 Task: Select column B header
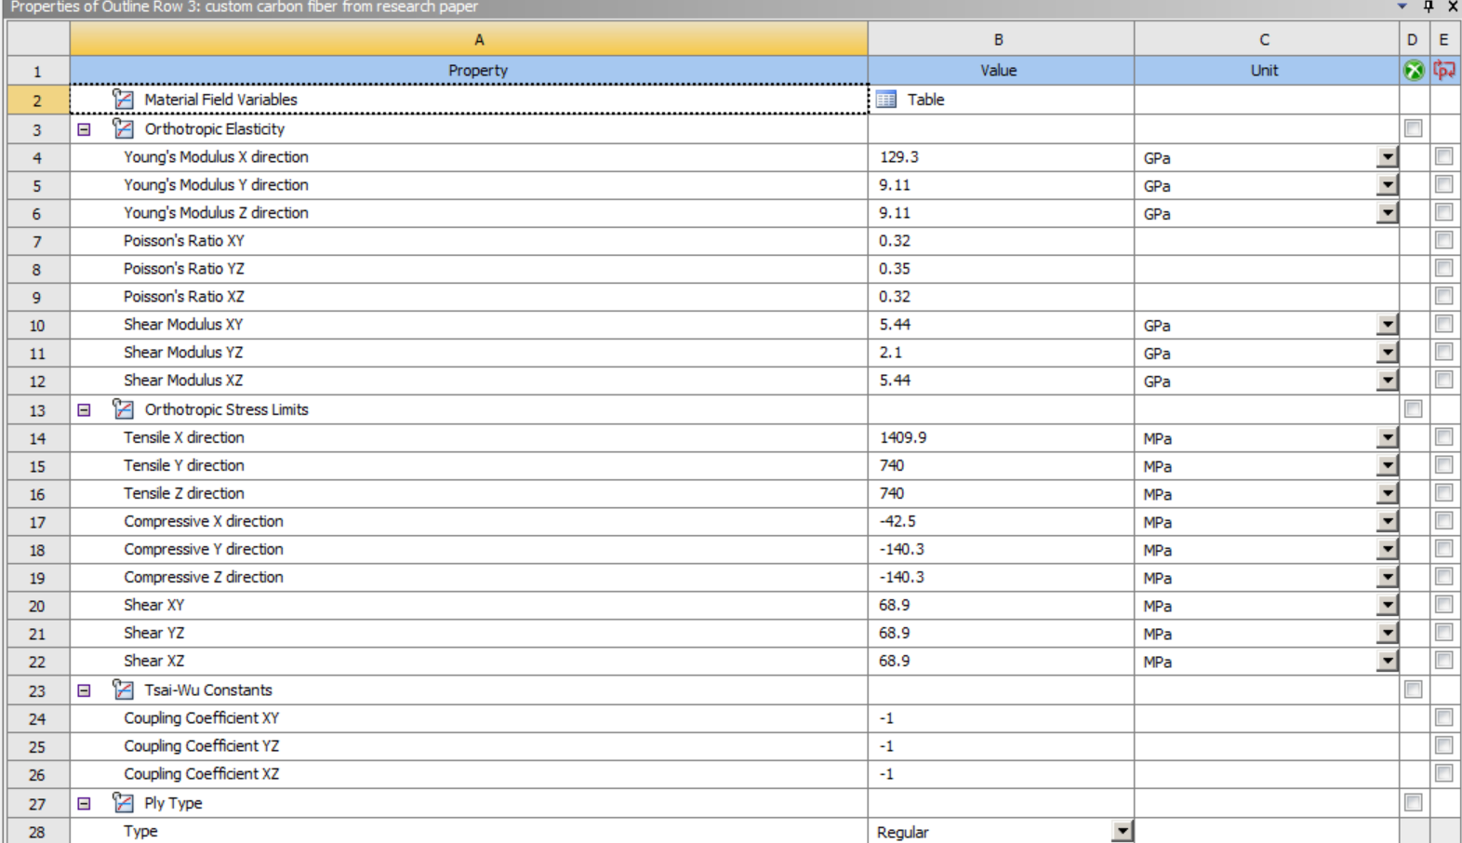click(1001, 39)
